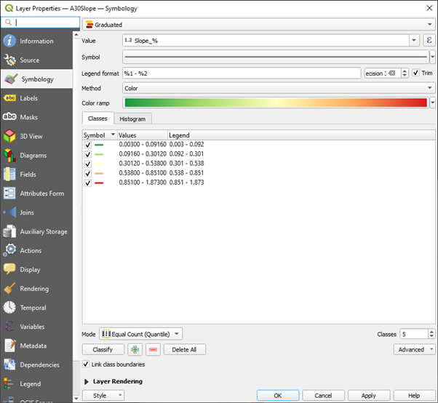Click the expression editor epsilon button
438x403 pixels.
429,41
